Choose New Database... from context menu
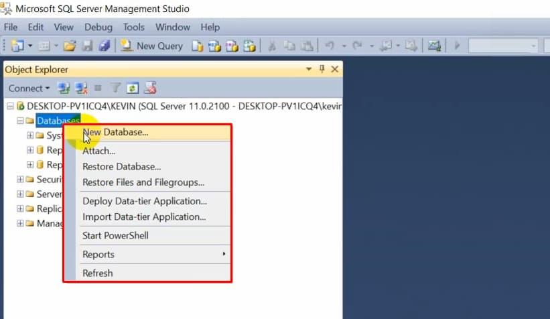550x319 pixels. [x=147, y=132]
